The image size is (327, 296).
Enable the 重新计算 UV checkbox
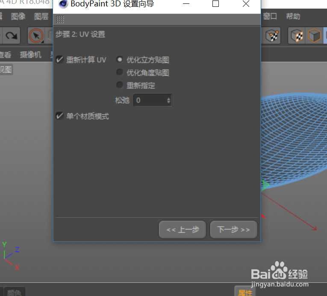coord(60,60)
